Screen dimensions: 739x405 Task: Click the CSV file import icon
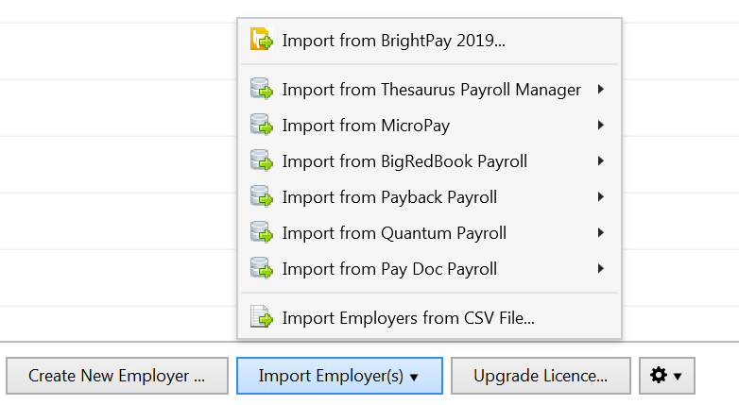point(262,316)
